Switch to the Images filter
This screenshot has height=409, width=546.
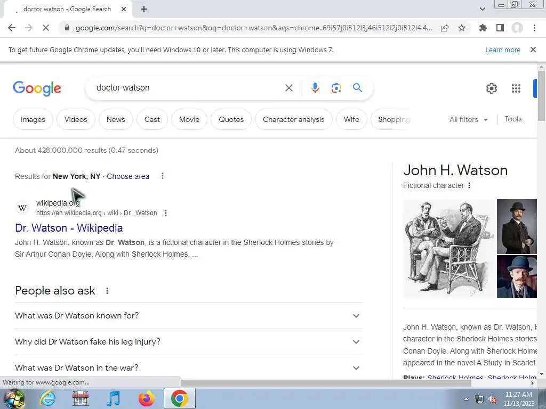(x=33, y=119)
